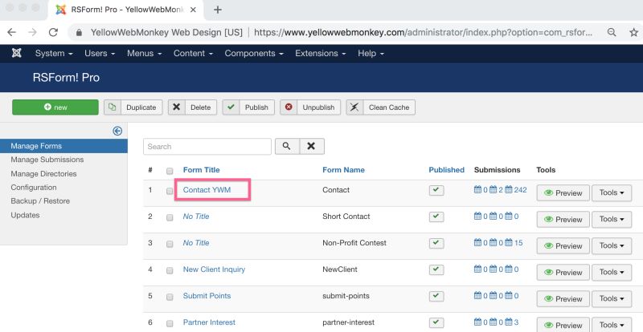
Task: Open Tools dropdown for Non-Profit Contest
Action: coord(612,245)
